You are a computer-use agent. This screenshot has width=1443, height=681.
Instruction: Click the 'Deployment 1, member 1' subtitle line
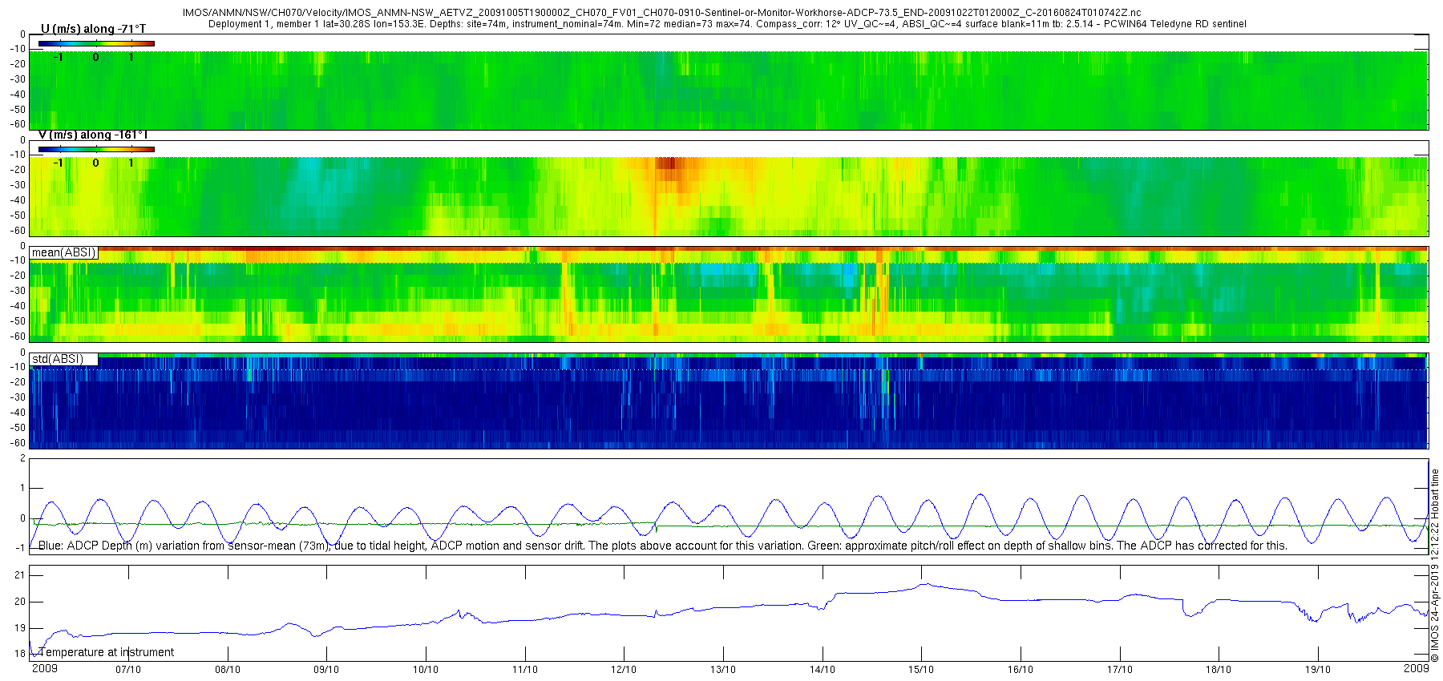(727, 24)
